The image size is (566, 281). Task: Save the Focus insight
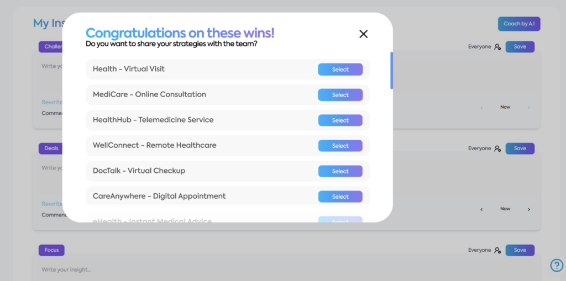(520, 250)
